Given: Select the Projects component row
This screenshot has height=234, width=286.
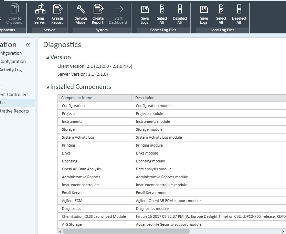Looking at the screenshot, I should tap(172, 114).
